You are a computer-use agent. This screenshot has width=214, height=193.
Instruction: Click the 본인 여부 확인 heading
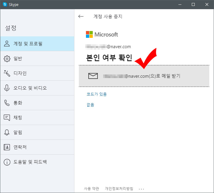pos(109,58)
